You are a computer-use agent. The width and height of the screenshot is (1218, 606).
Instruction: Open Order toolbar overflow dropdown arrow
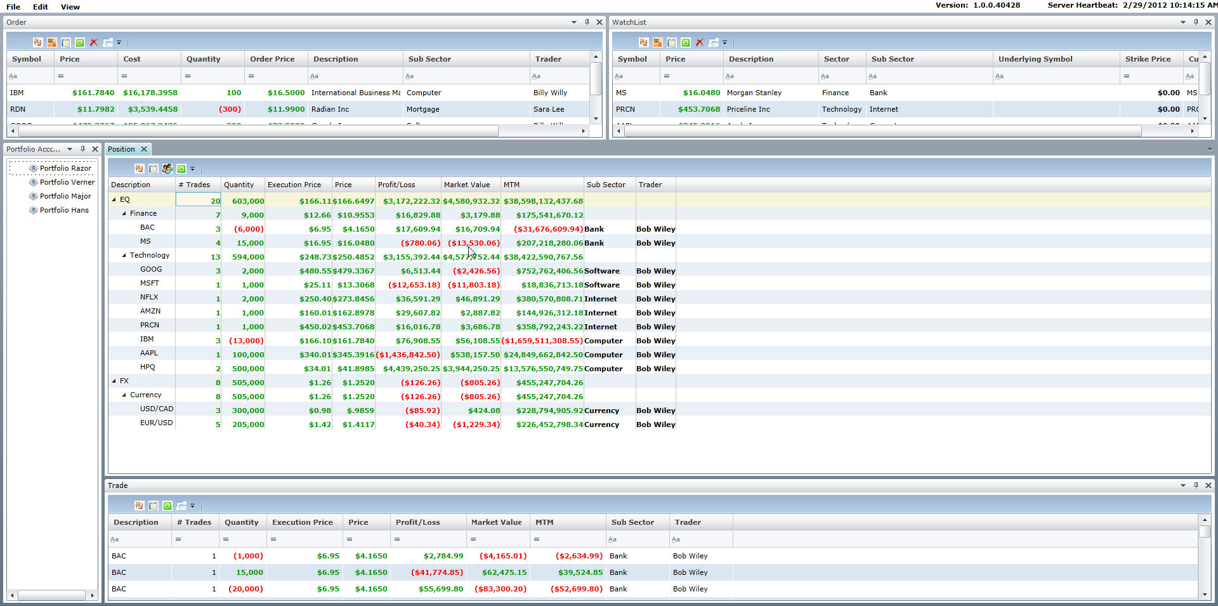119,43
